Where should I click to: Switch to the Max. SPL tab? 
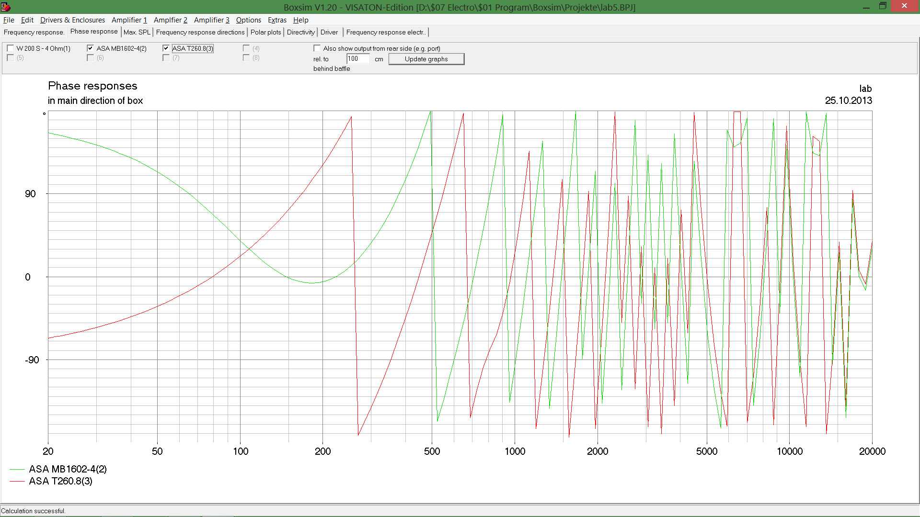(x=137, y=32)
